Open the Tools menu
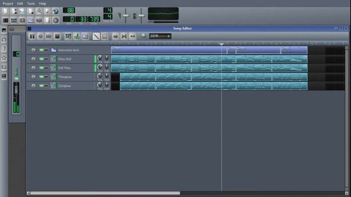Image resolution: width=351 pixels, height=197 pixels. click(31, 4)
